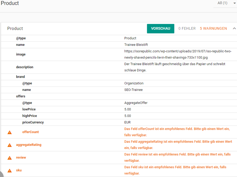Click warning triangle icon beside aggregateRating
This screenshot has height=177, width=237.
pyautogui.click(x=10, y=145)
